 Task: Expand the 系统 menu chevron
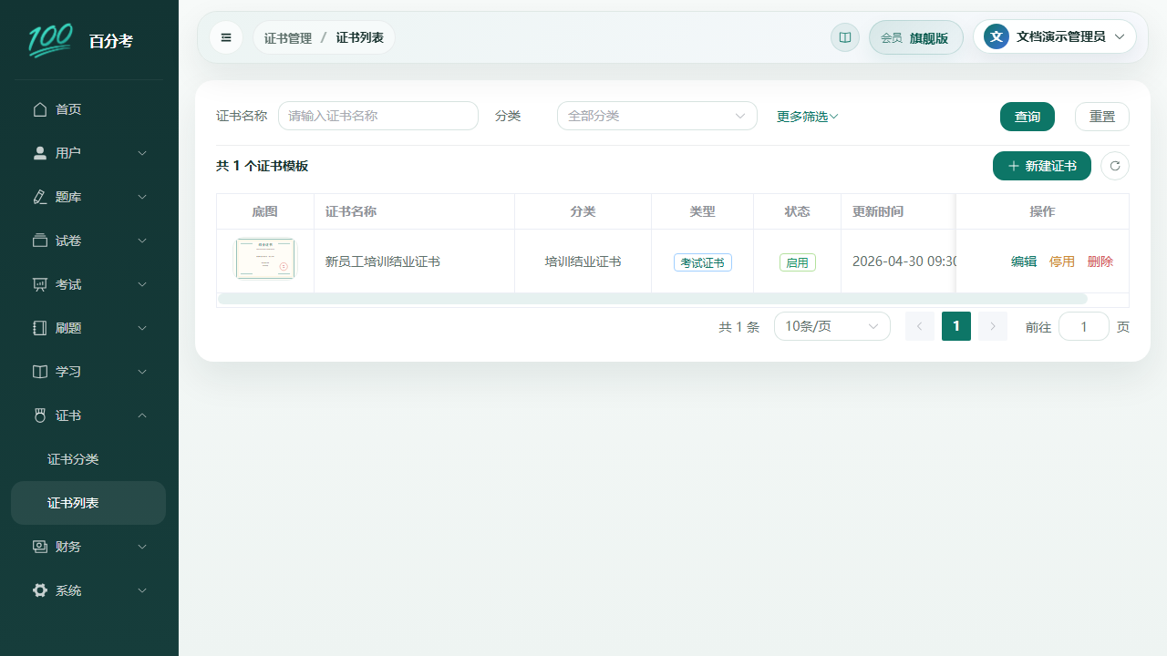[142, 590]
